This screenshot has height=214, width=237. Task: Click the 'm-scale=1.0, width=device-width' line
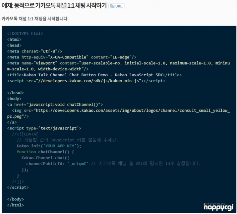(48, 69)
